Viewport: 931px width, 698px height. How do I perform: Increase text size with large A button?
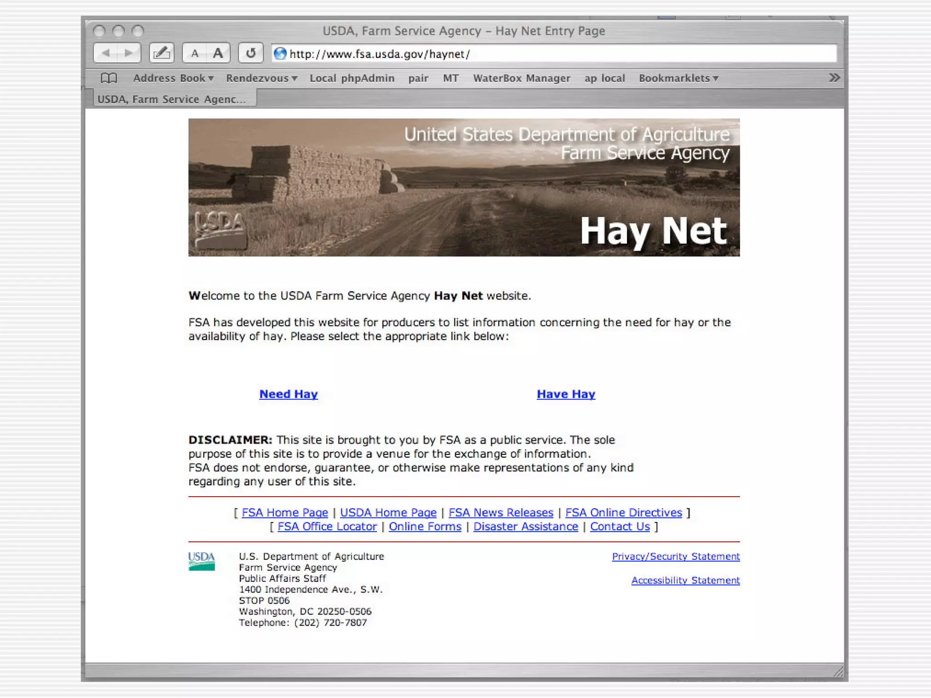(218, 53)
